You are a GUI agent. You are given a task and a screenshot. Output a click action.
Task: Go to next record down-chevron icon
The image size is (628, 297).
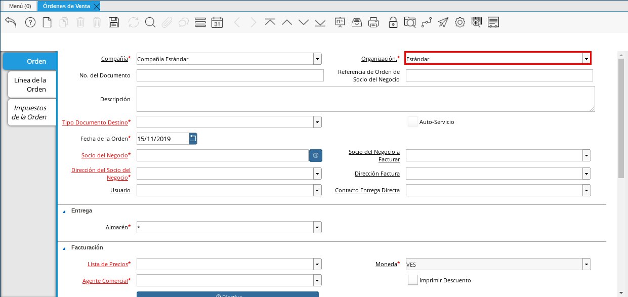tap(304, 22)
